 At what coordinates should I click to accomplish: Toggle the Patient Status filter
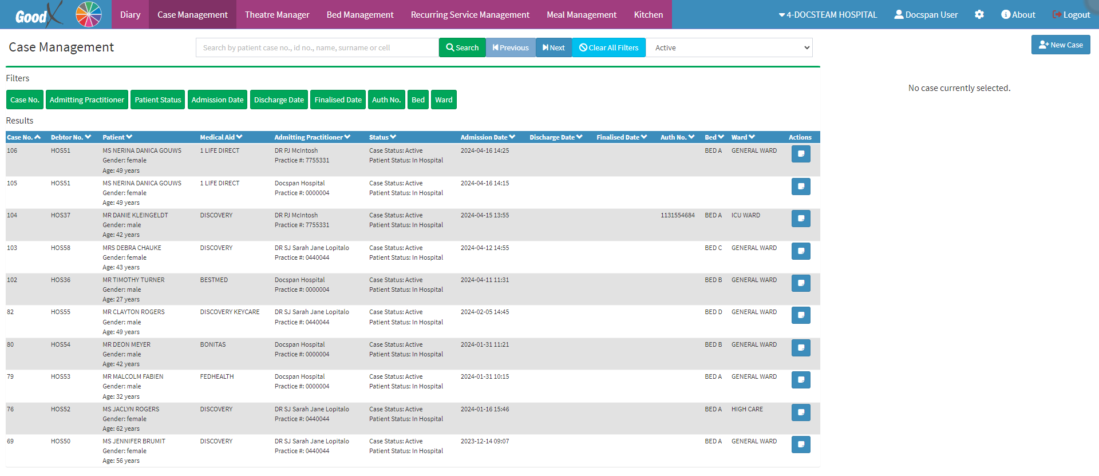157,100
